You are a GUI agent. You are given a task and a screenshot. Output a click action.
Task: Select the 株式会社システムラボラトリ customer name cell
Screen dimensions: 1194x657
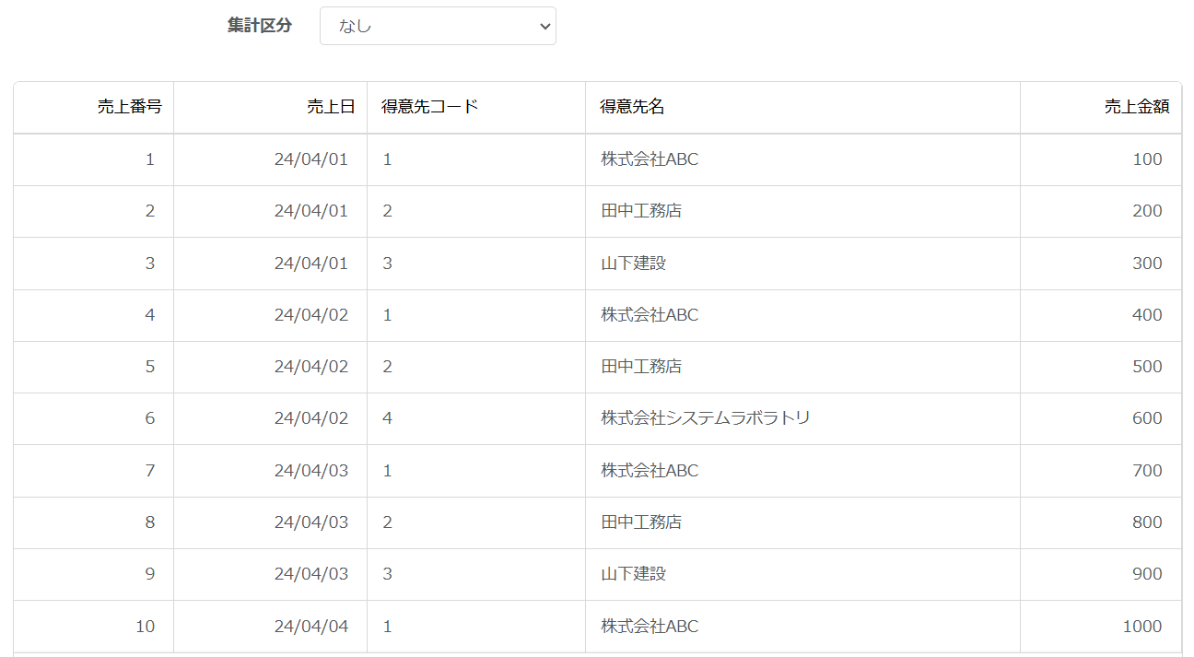[x=802, y=418]
